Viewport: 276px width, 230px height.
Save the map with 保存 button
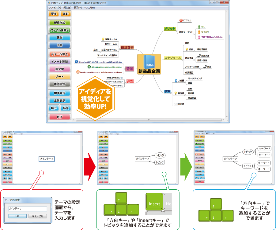coord(60,38)
